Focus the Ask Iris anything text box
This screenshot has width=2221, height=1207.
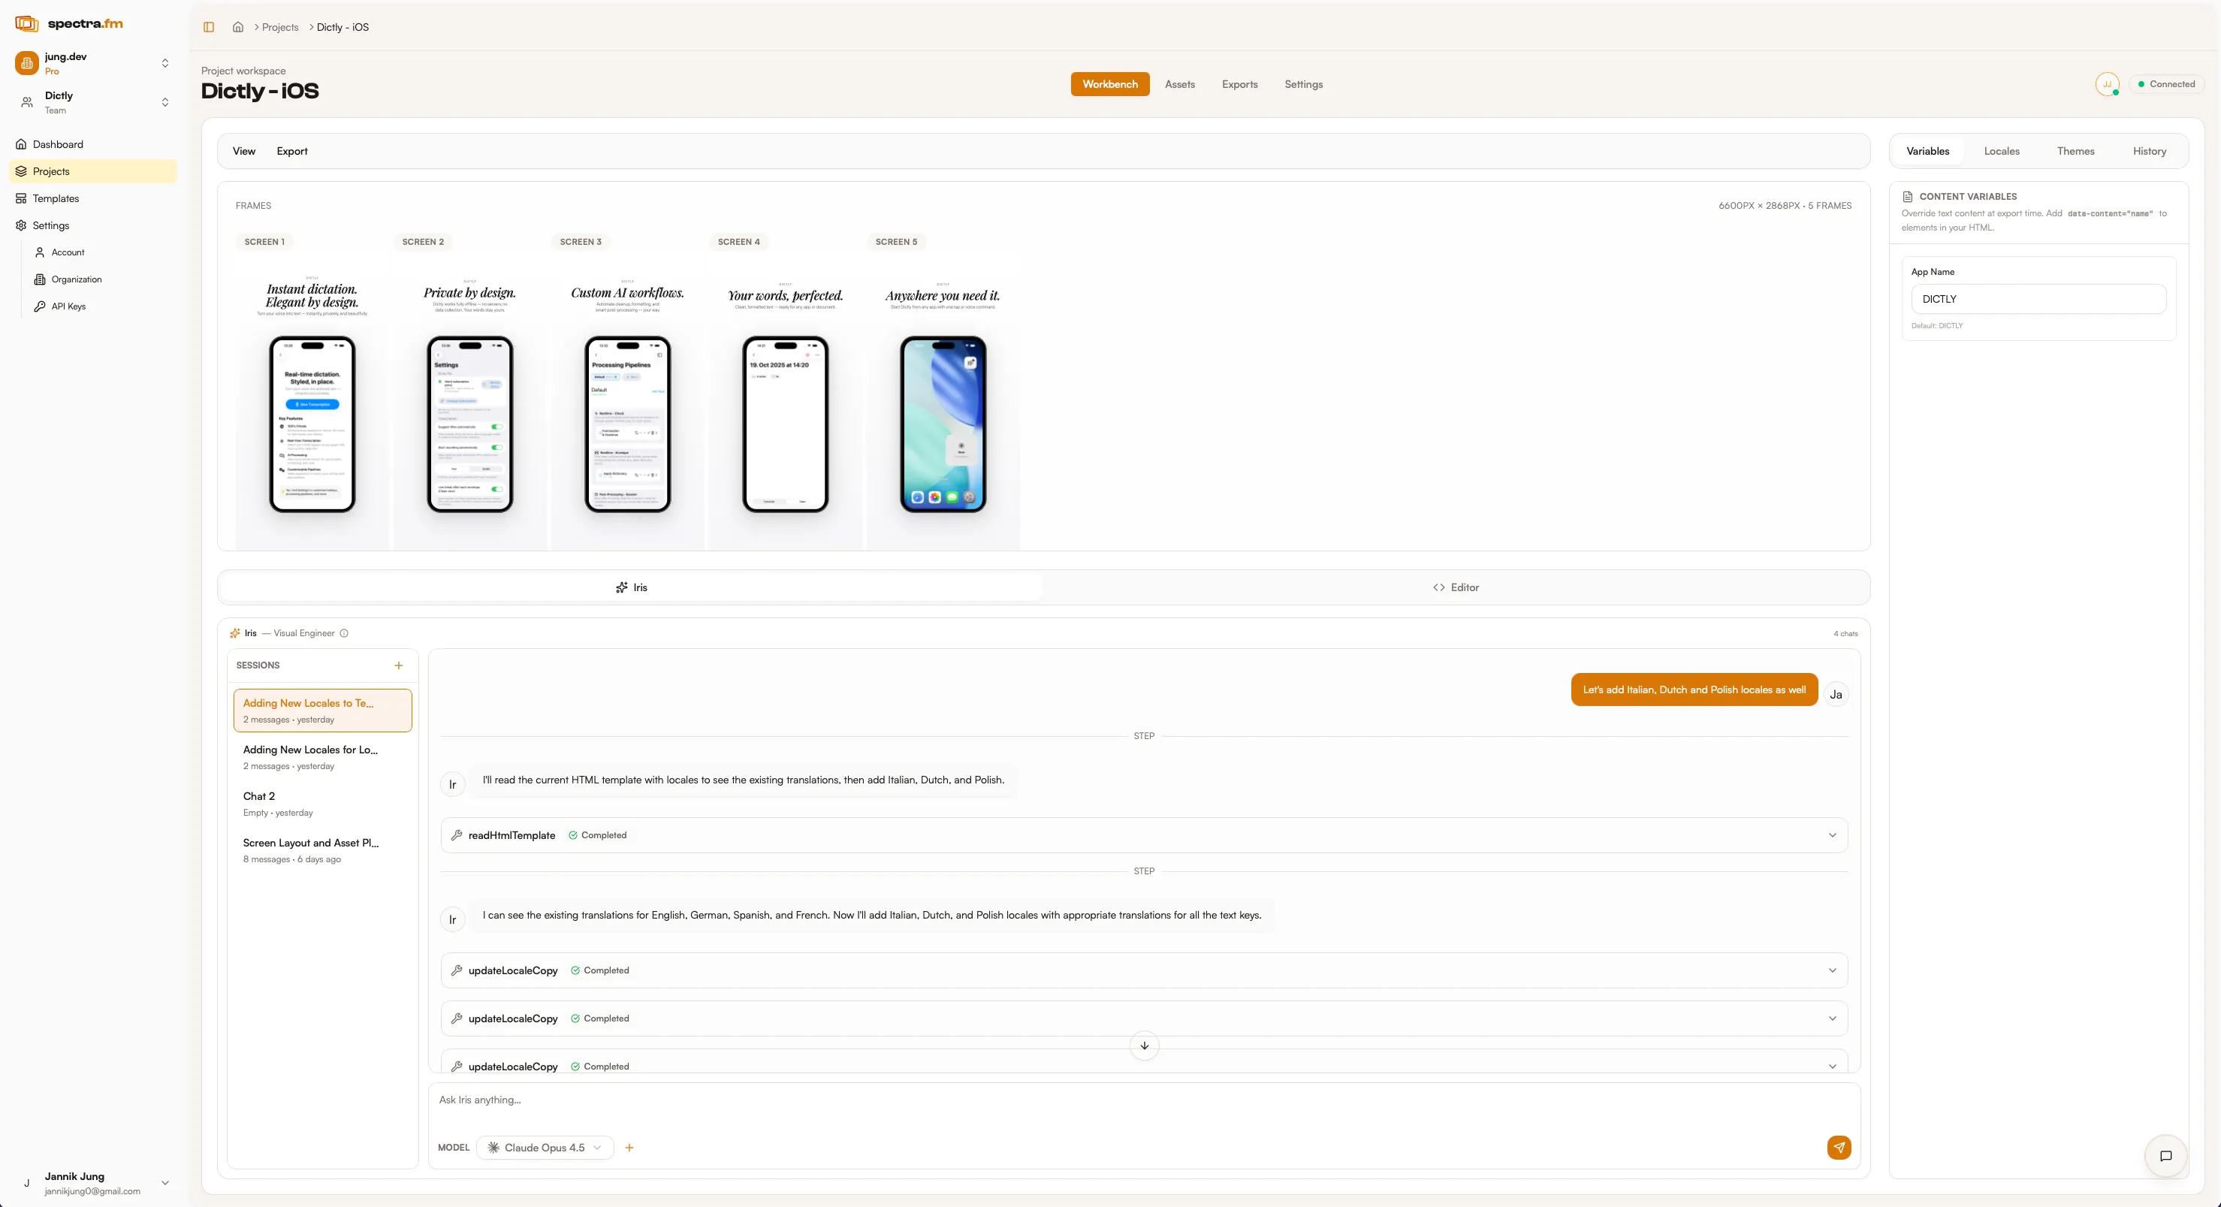point(1143,1103)
